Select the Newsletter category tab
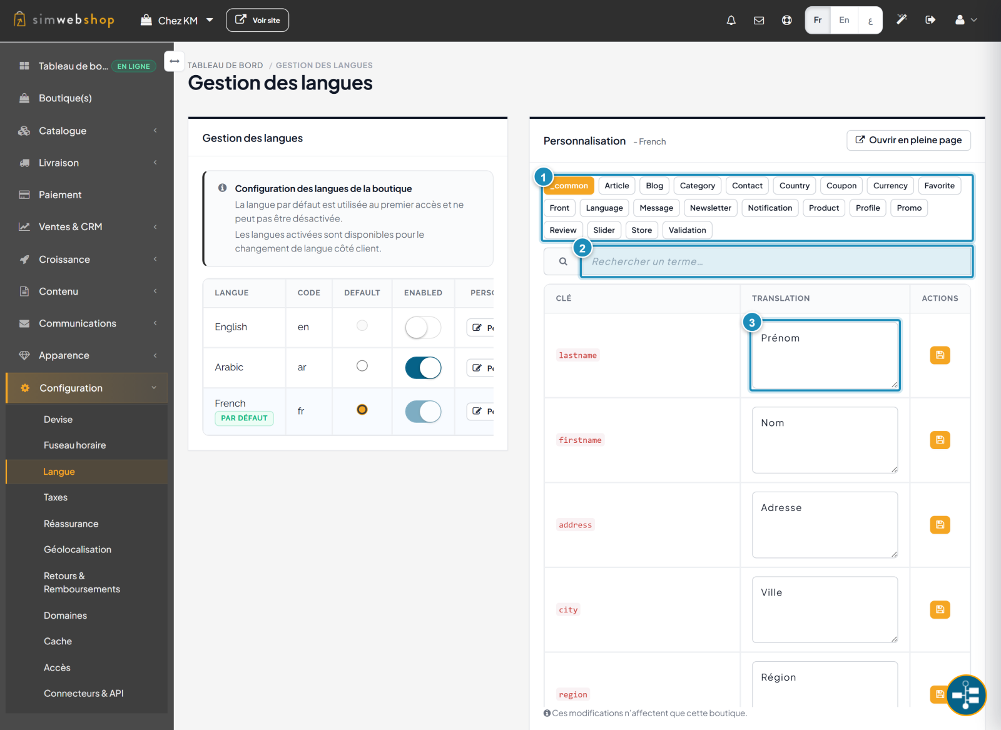The height and width of the screenshot is (730, 1001). [x=710, y=208]
